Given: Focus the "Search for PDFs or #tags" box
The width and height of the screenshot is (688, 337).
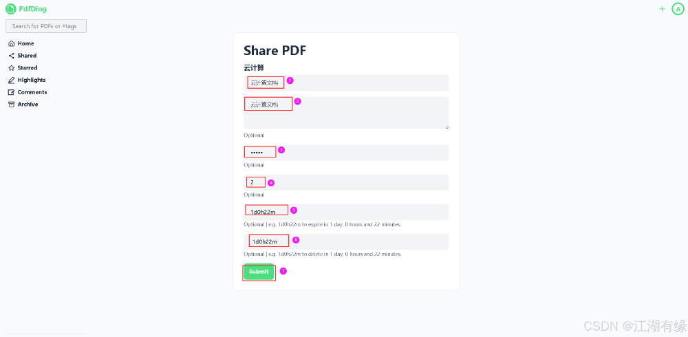Looking at the screenshot, I should pyautogui.click(x=46, y=26).
